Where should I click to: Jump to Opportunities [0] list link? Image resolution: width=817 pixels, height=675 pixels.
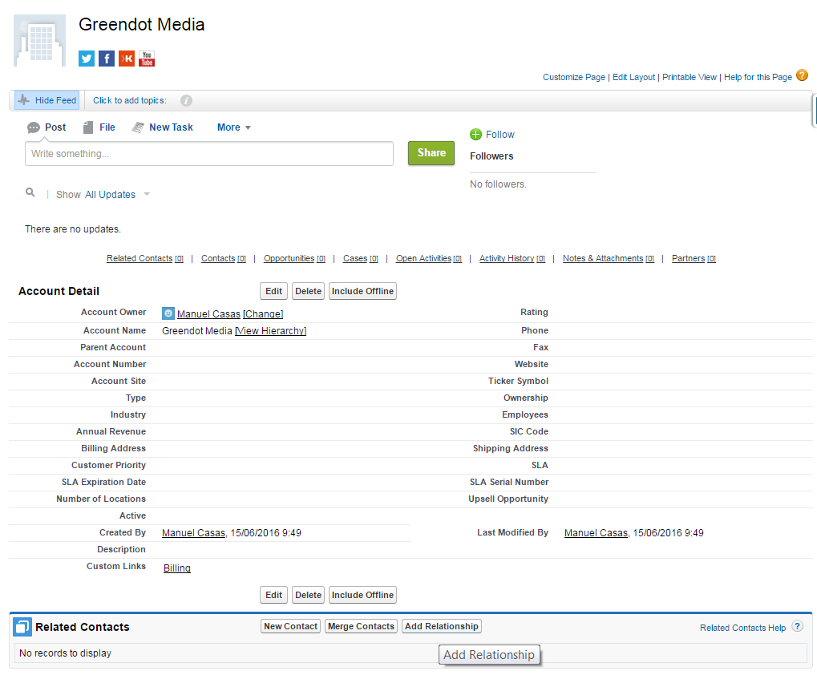pyautogui.click(x=294, y=258)
